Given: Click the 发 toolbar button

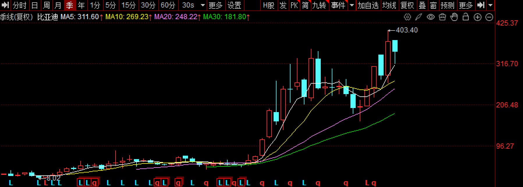Looking at the screenshot, I should [283, 5].
